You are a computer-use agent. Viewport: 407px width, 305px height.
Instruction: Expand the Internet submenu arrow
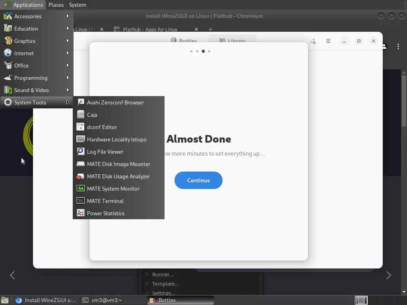[68, 53]
